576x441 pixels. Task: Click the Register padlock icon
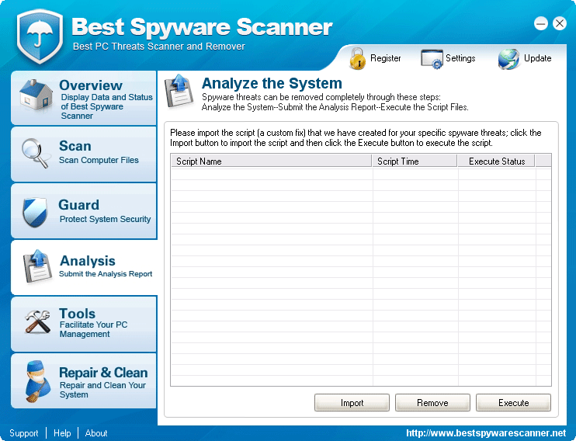pyautogui.click(x=357, y=58)
